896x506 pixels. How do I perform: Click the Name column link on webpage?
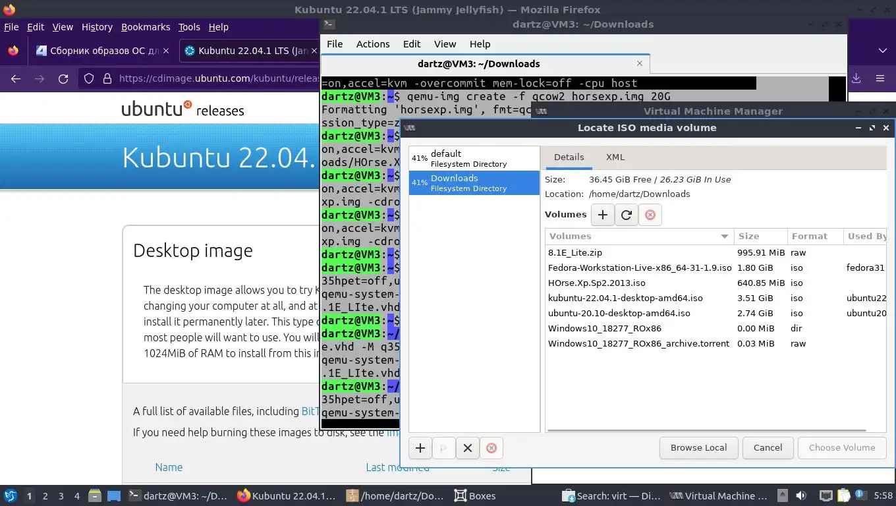(169, 467)
